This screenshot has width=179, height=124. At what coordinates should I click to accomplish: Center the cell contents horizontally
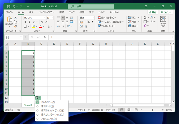[63, 22]
